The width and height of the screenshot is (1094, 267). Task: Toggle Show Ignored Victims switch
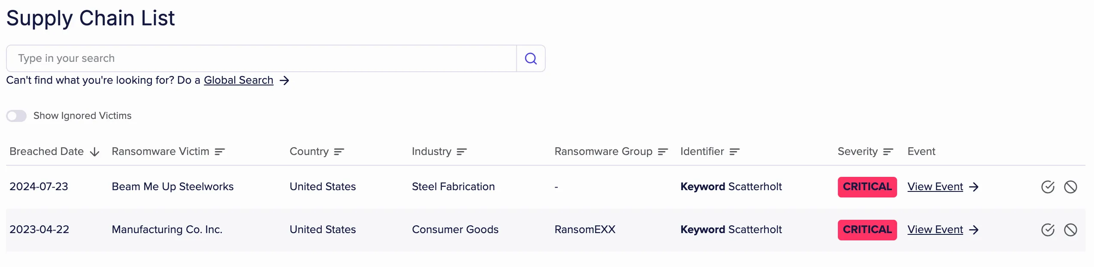pyautogui.click(x=16, y=116)
